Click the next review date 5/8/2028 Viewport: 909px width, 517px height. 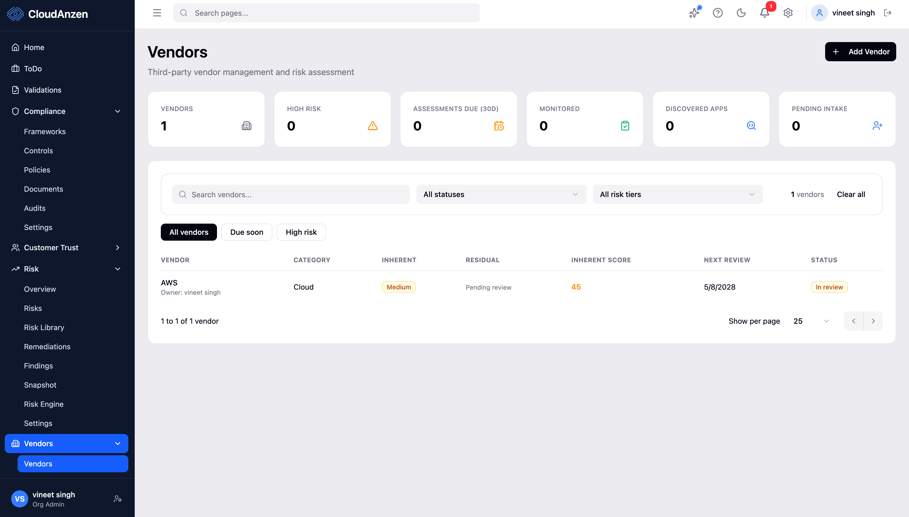719,287
